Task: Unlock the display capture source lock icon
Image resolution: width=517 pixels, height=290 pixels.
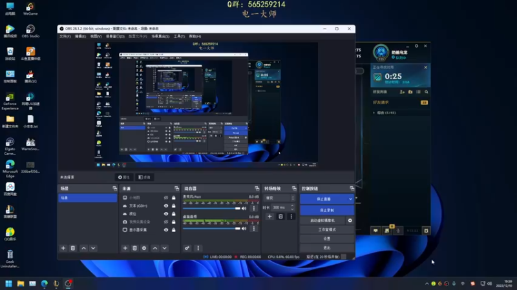Action: pos(174,230)
